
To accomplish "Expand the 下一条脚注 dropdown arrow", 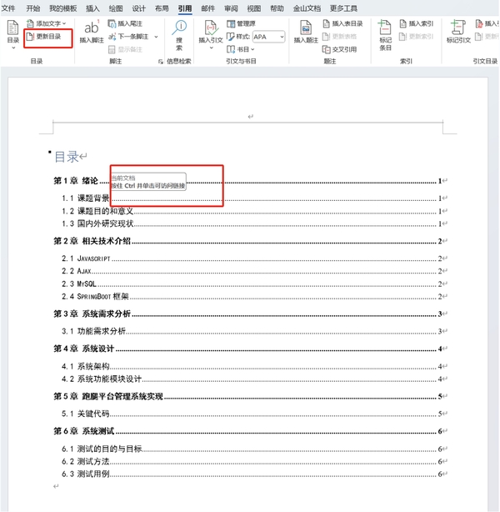I will tap(156, 37).
